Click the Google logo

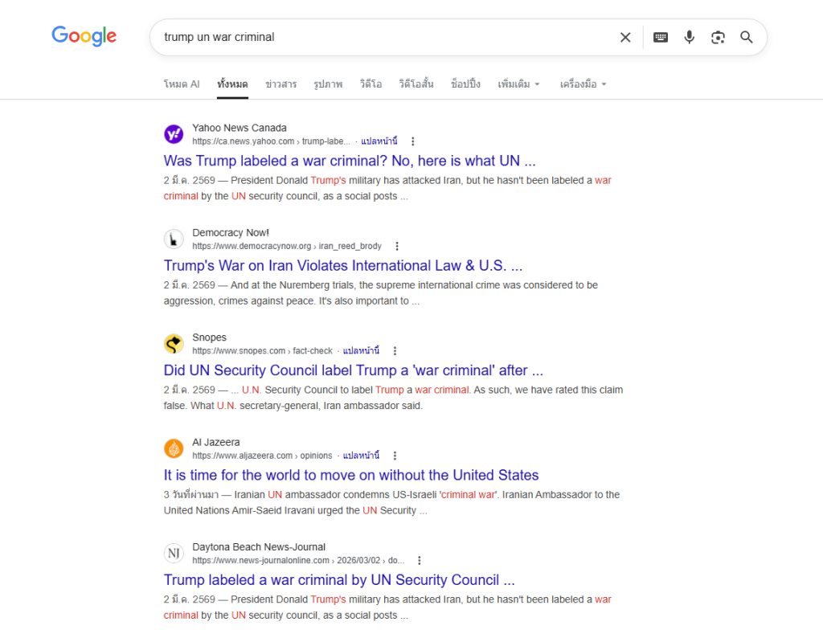pyautogui.click(x=84, y=36)
